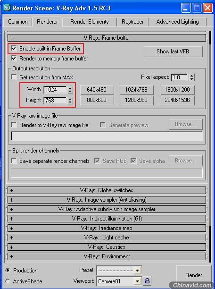Click the rollout panel vertical scrollbar
This screenshot has width=215, height=289.
(x=211, y=145)
